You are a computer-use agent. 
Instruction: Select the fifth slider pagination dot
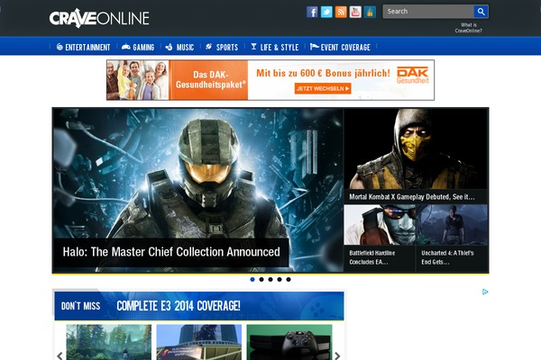point(289,279)
